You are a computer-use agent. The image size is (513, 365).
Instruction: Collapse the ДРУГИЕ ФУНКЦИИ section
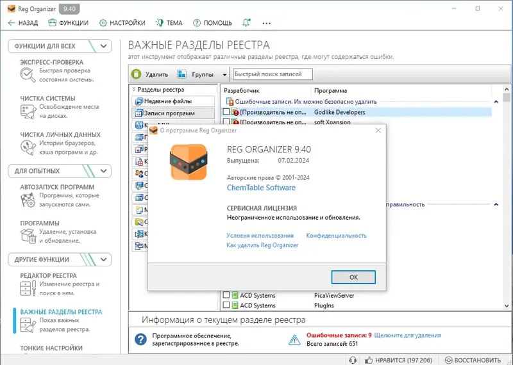pos(103,260)
